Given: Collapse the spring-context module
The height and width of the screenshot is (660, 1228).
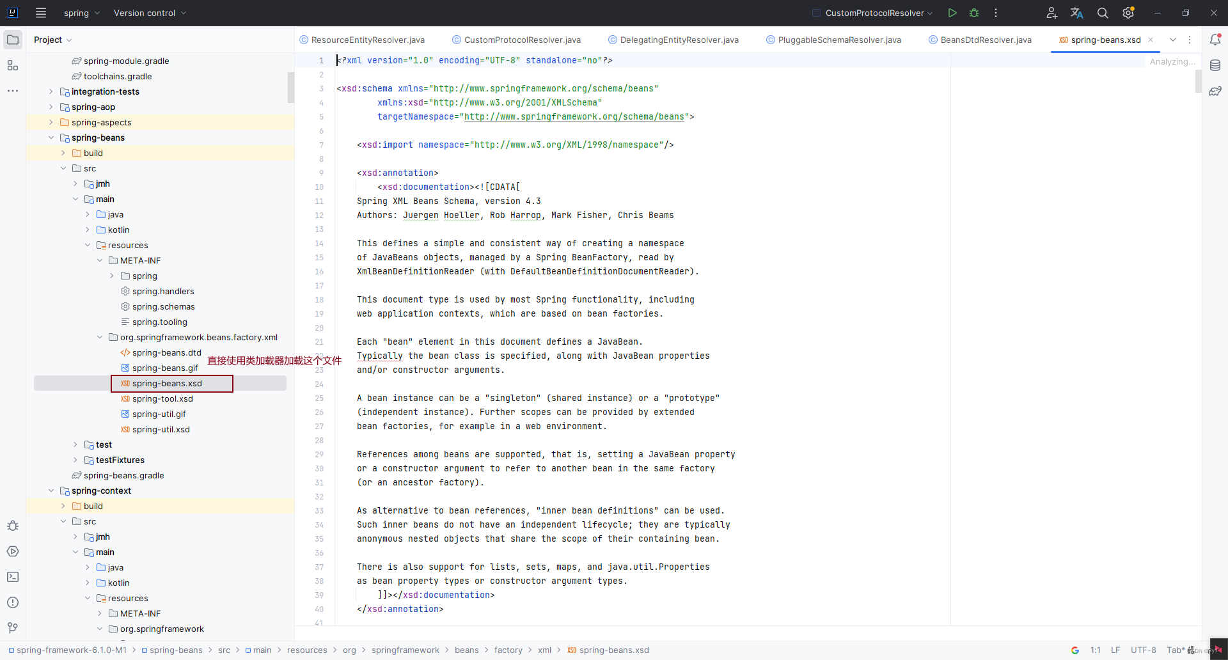Looking at the screenshot, I should [x=51, y=491].
